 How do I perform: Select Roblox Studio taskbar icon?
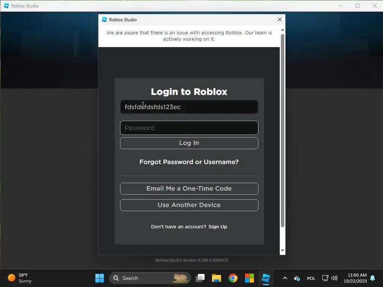click(x=266, y=278)
